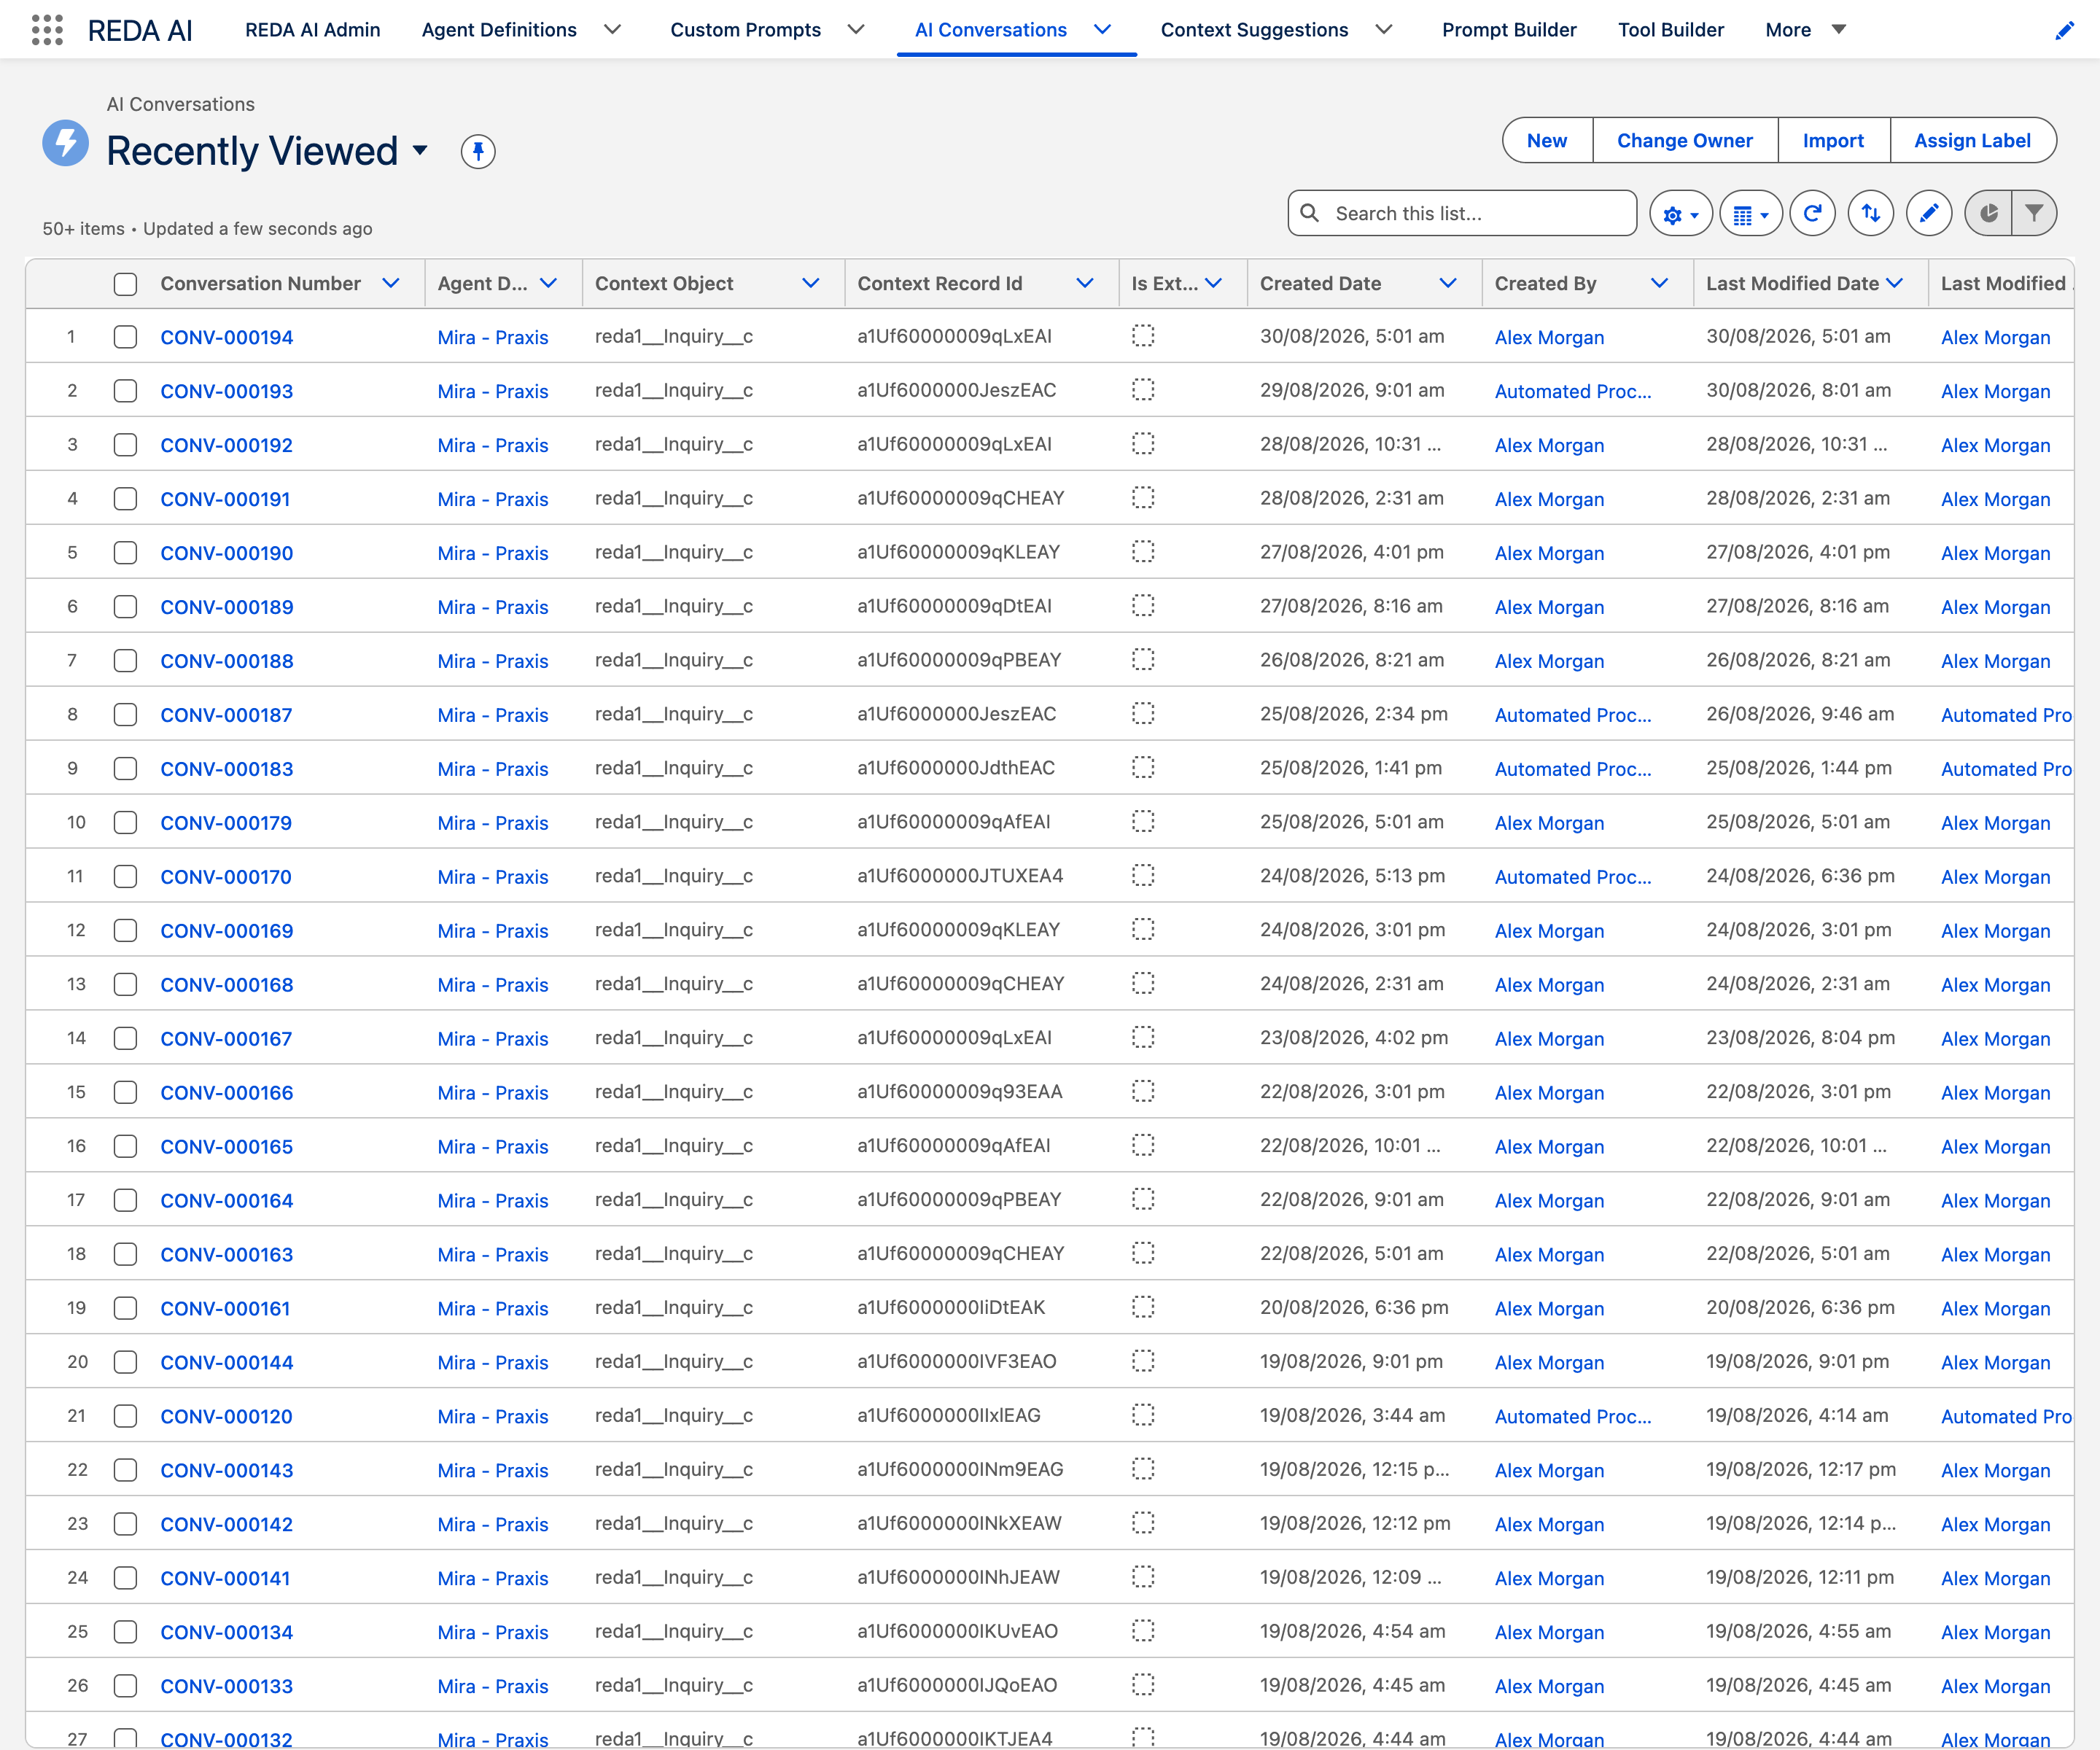Show charts panel icon
Screen dimensions: 2100x1750
pyautogui.click(x=1988, y=214)
